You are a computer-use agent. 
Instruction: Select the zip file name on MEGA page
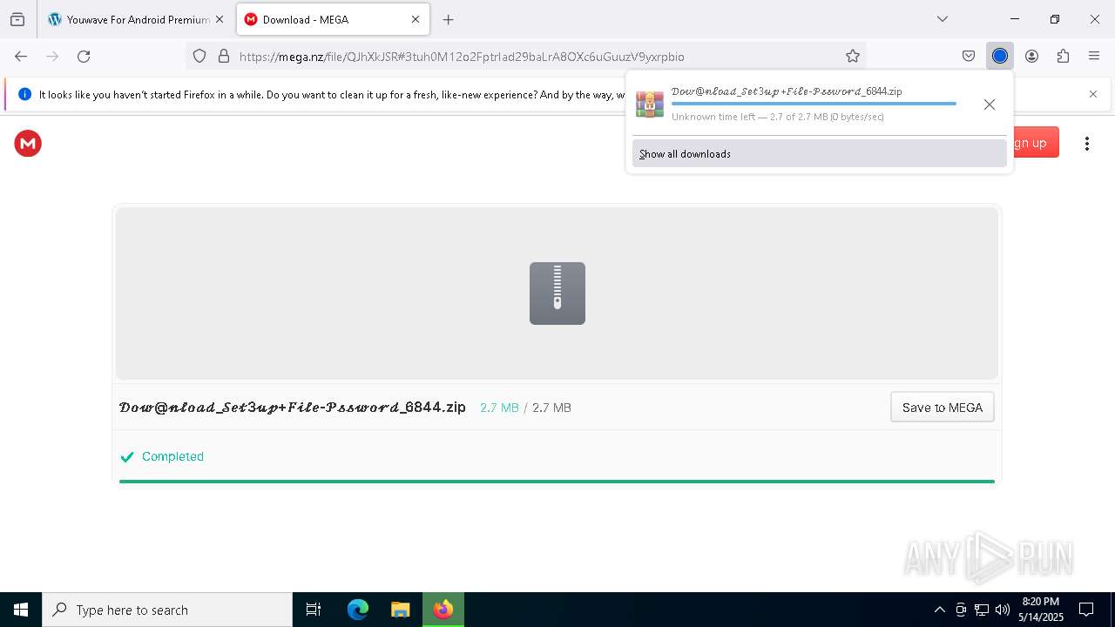293,408
